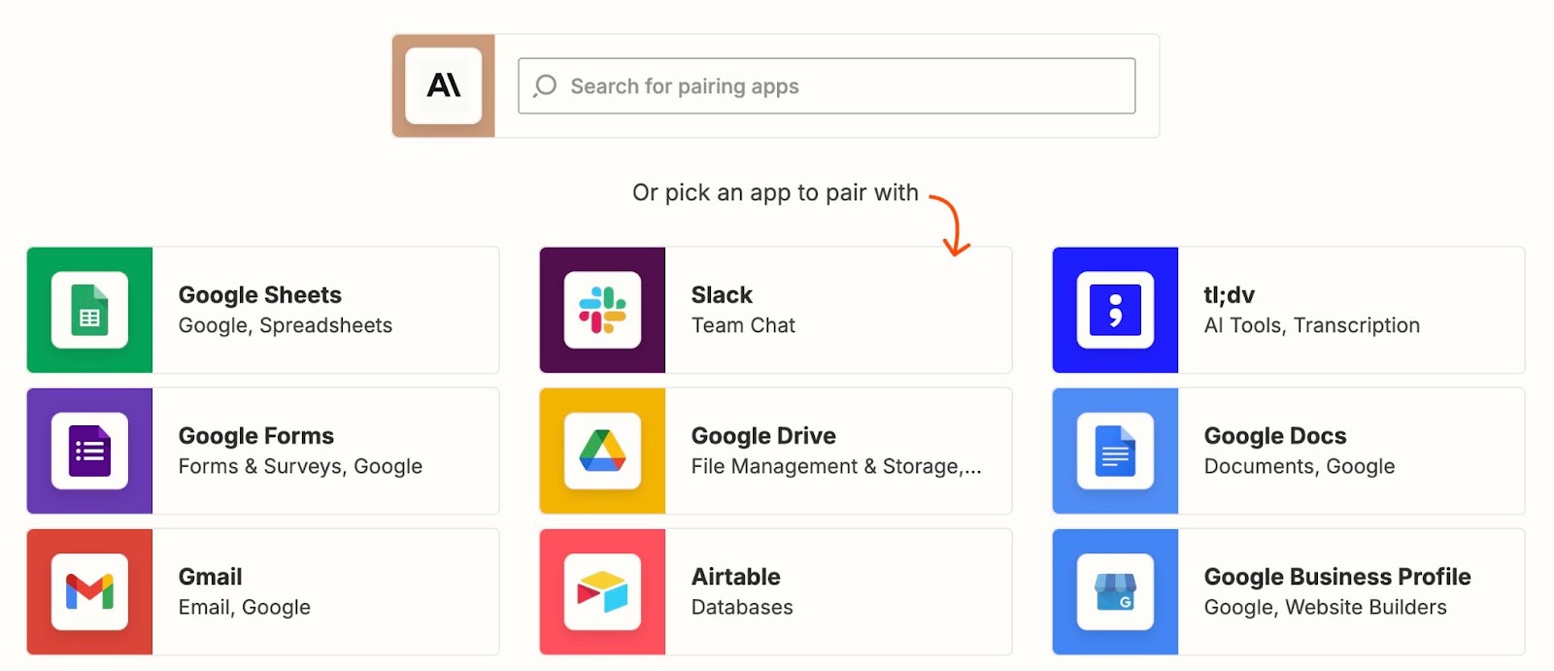Viewport: 1554px width, 671px height.
Task: Choose the tl;dv app title
Action: point(1230,295)
